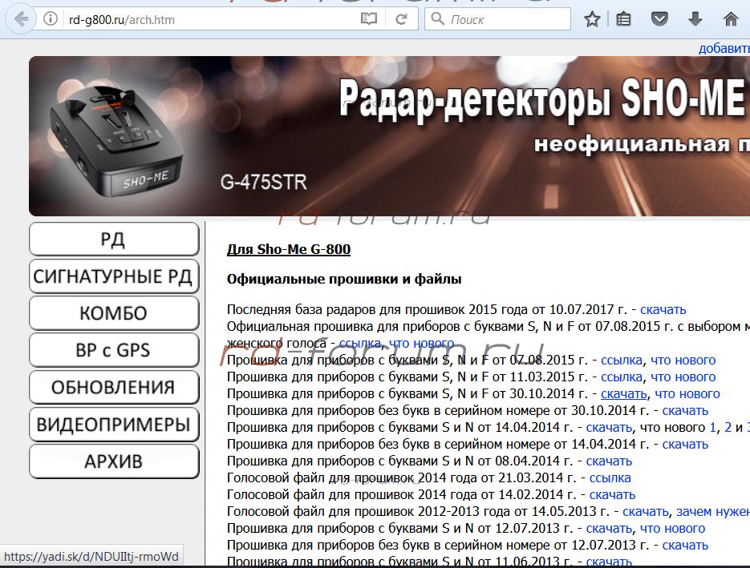Open what's new link 2 for 14.04.2014
The height and width of the screenshot is (568, 750).
pyautogui.click(x=728, y=427)
